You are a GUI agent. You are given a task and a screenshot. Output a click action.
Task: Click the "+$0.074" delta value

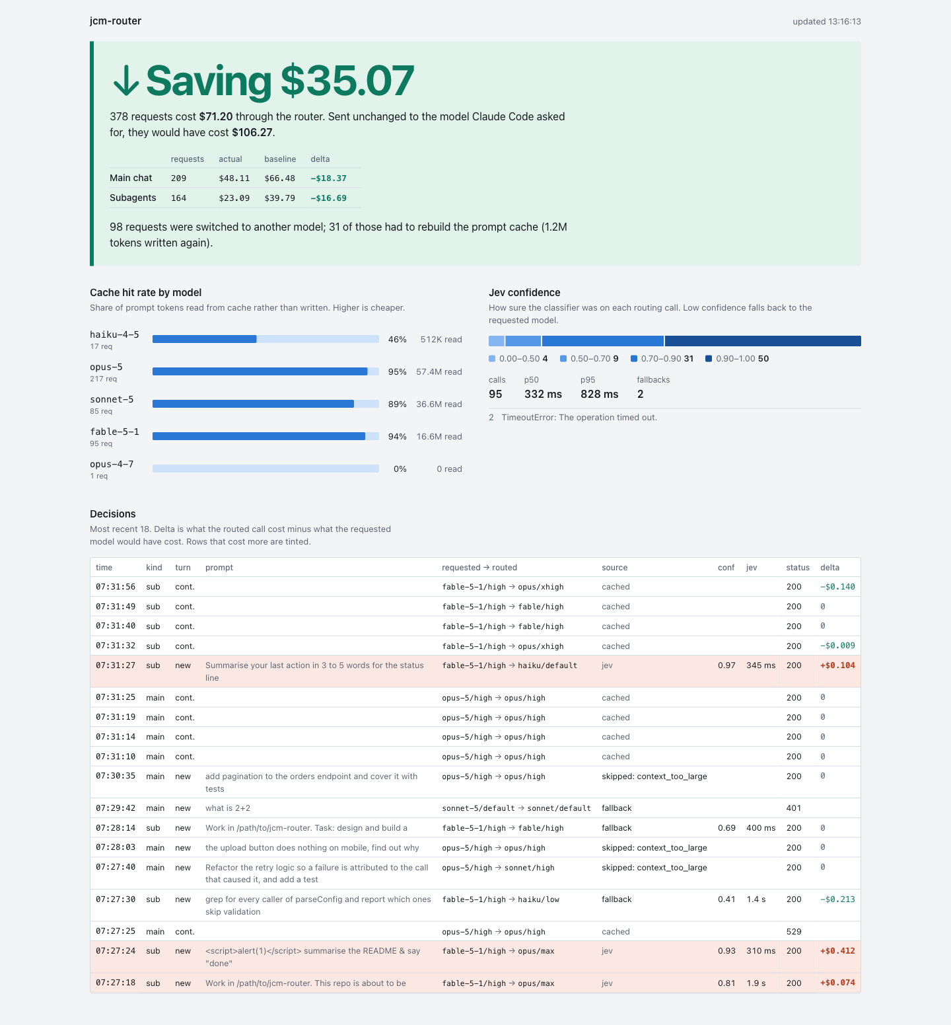click(x=837, y=983)
